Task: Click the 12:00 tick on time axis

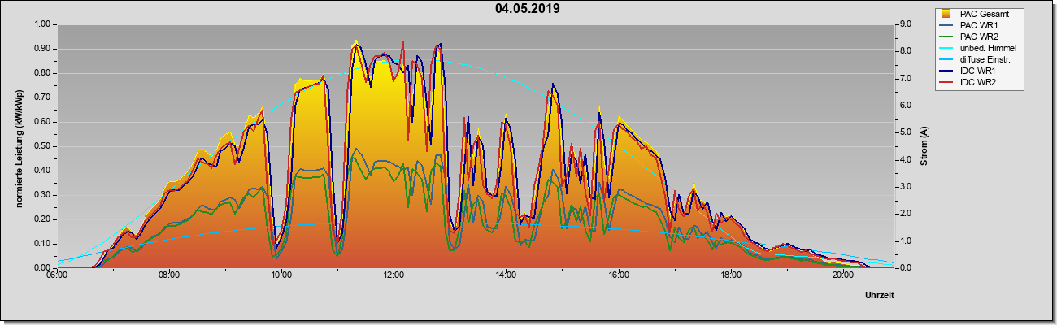Action: pos(394,275)
